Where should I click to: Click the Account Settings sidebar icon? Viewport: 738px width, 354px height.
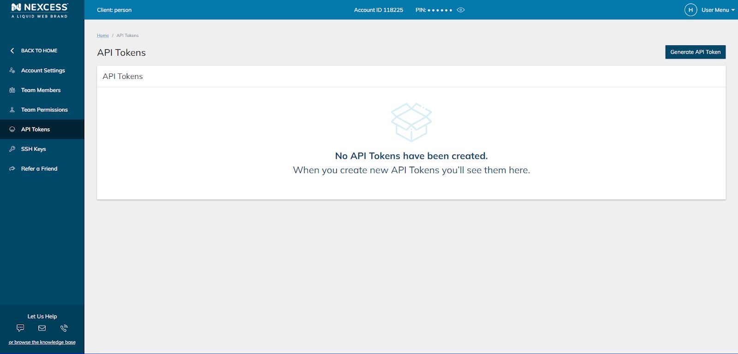tap(12, 71)
